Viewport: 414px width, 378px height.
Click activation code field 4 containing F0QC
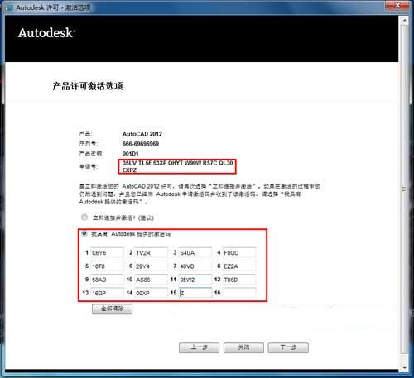[x=239, y=253]
